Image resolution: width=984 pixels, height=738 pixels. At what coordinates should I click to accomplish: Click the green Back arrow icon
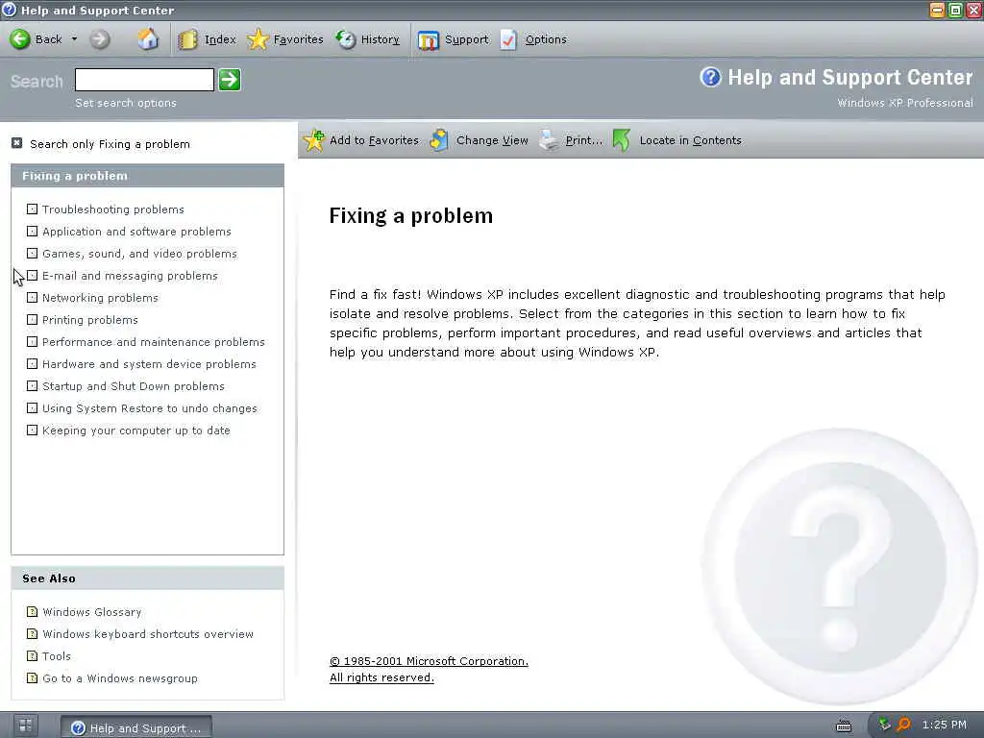20,38
